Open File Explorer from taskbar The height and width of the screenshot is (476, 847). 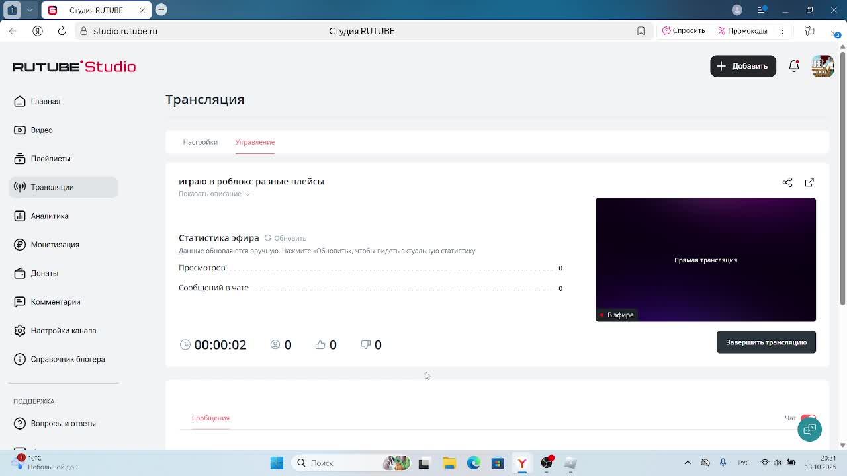click(449, 463)
